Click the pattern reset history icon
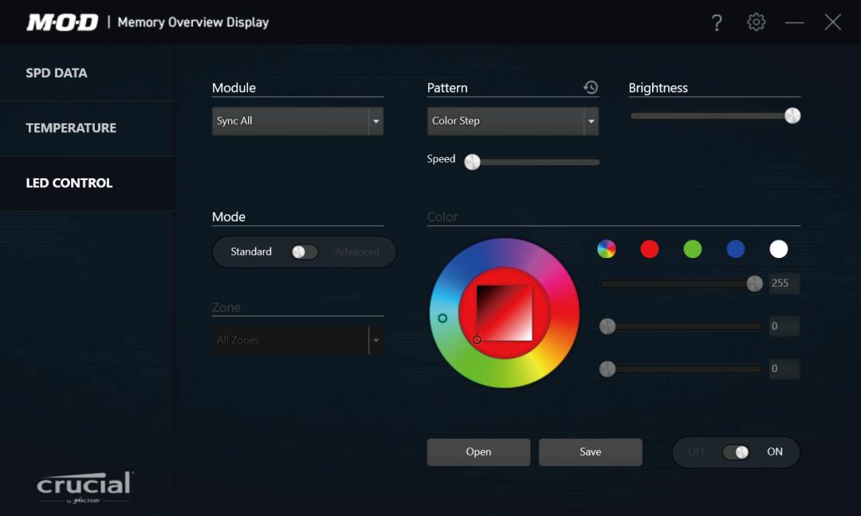Screen dimensions: 861x516 tap(591, 88)
